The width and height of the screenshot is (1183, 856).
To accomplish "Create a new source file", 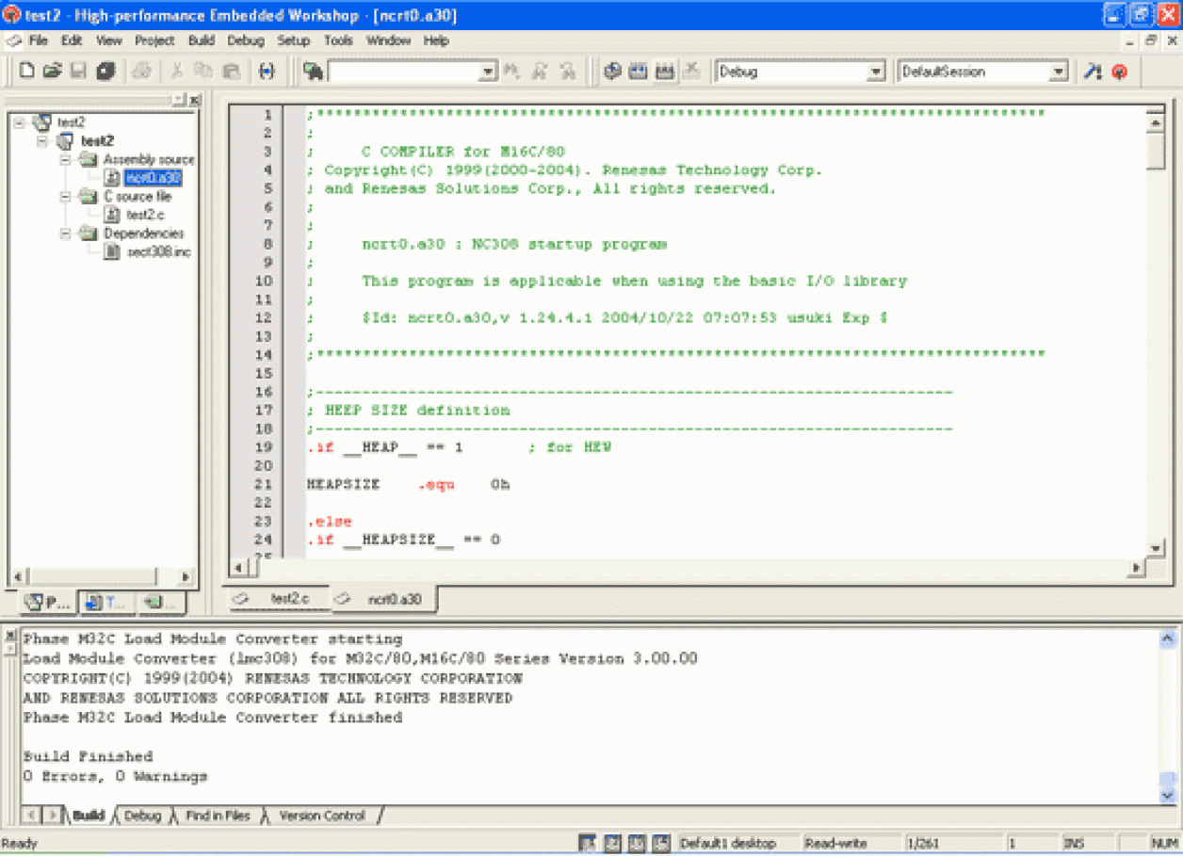I will point(25,71).
